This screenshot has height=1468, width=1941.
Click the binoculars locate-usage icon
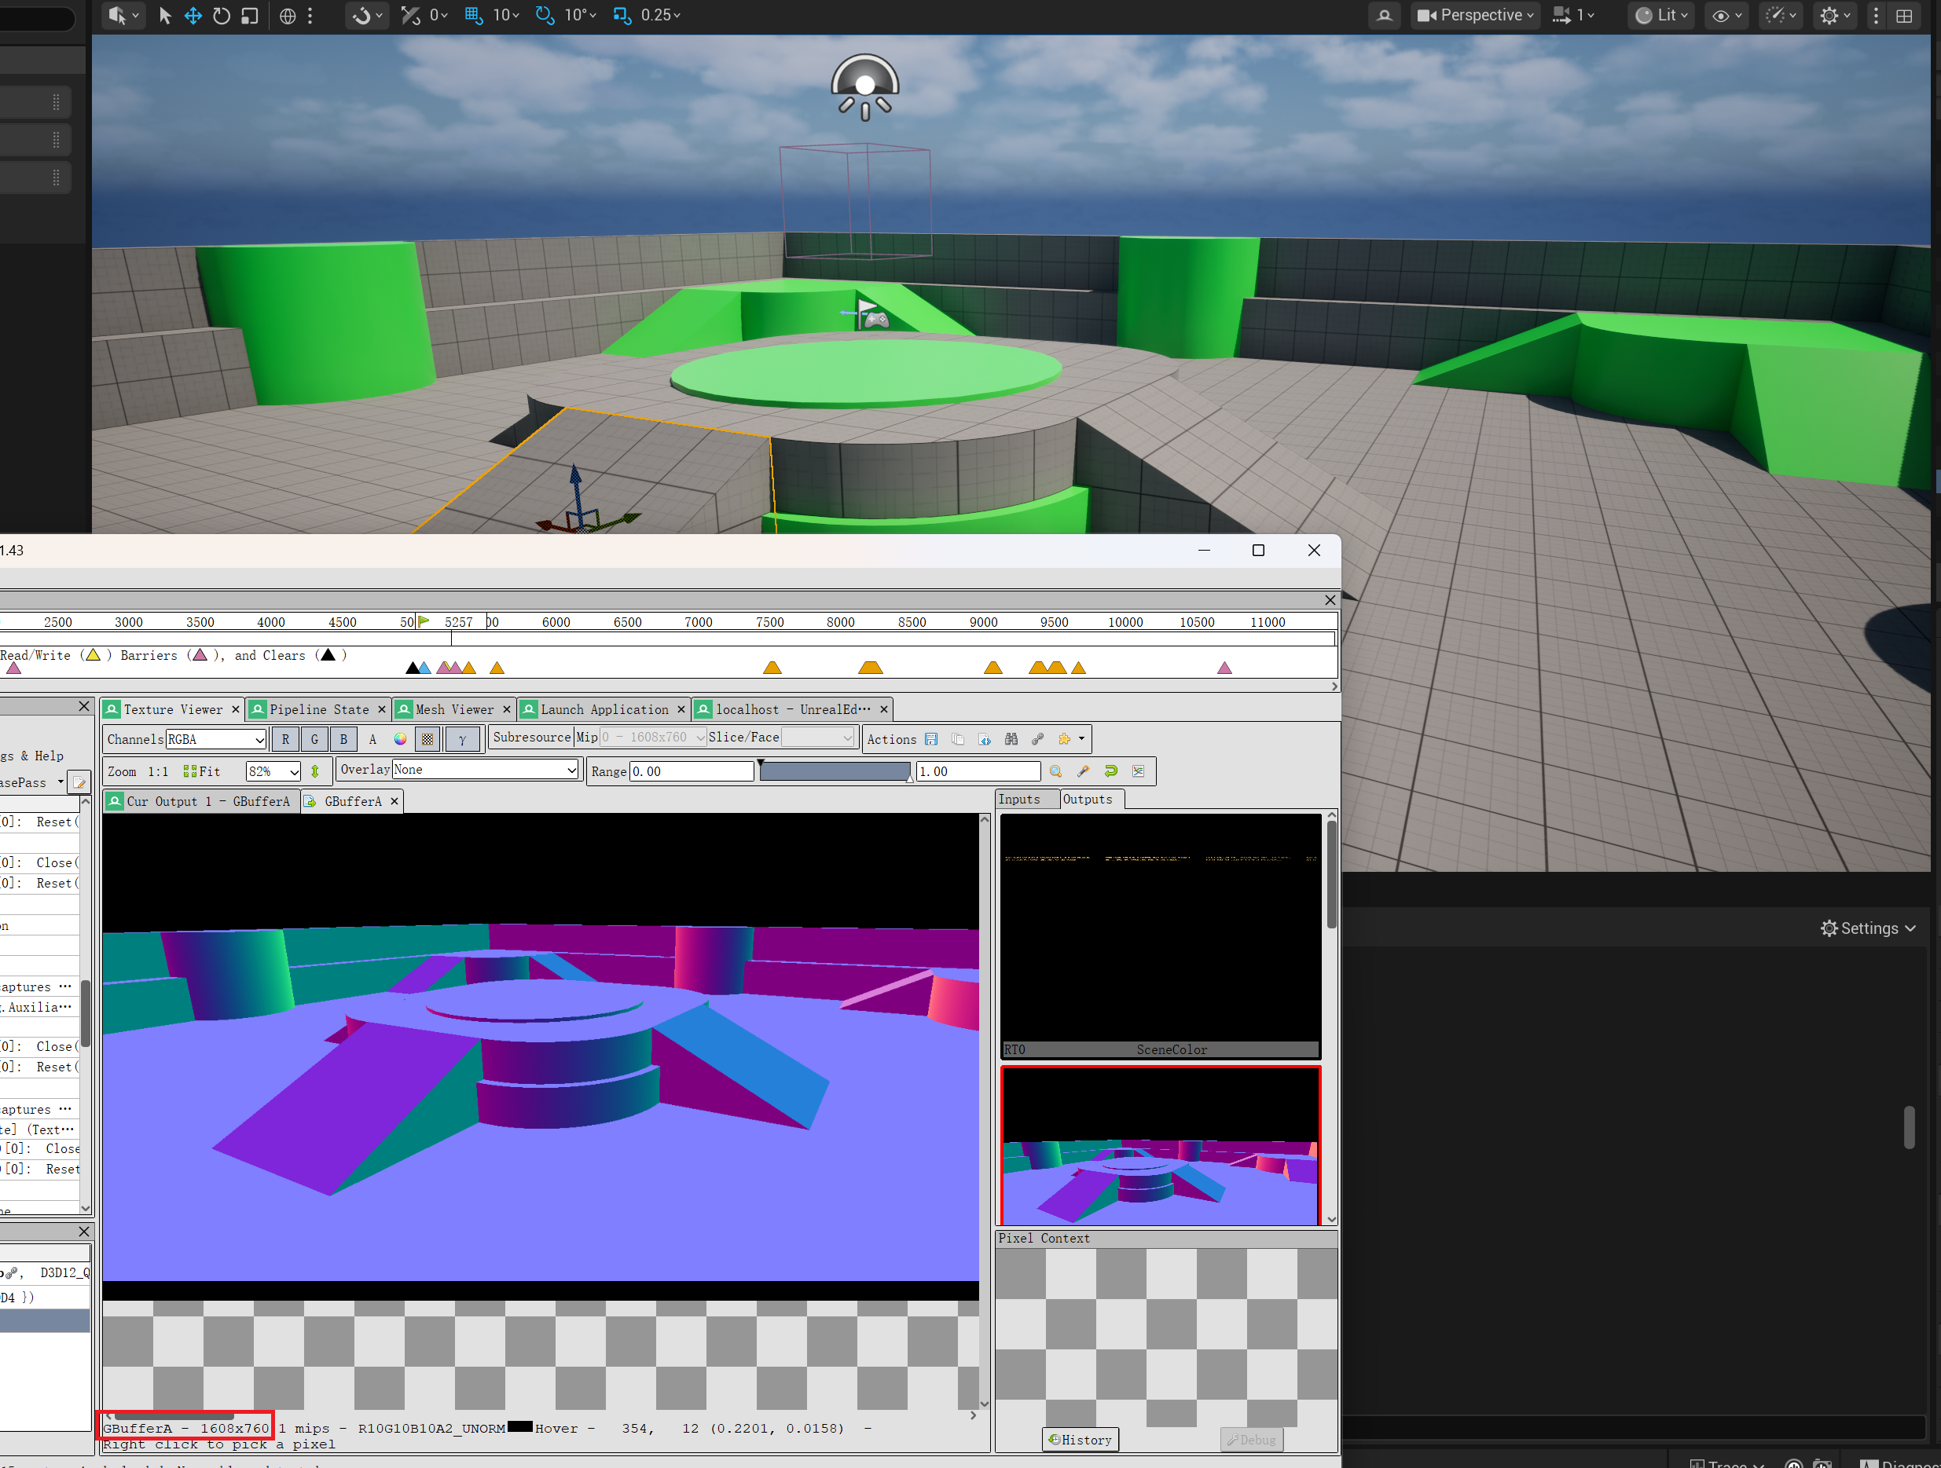[1011, 739]
